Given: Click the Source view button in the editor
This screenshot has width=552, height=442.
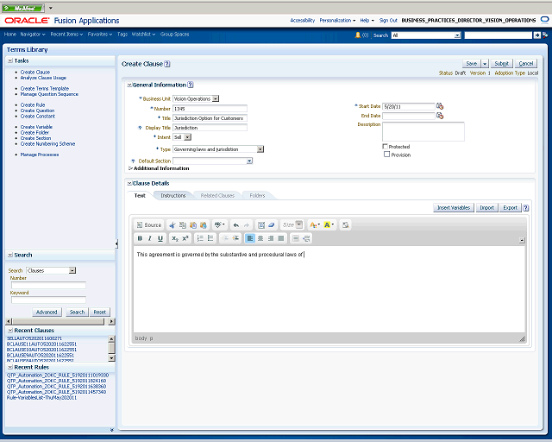Looking at the screenshot, I should pos(149,224).
